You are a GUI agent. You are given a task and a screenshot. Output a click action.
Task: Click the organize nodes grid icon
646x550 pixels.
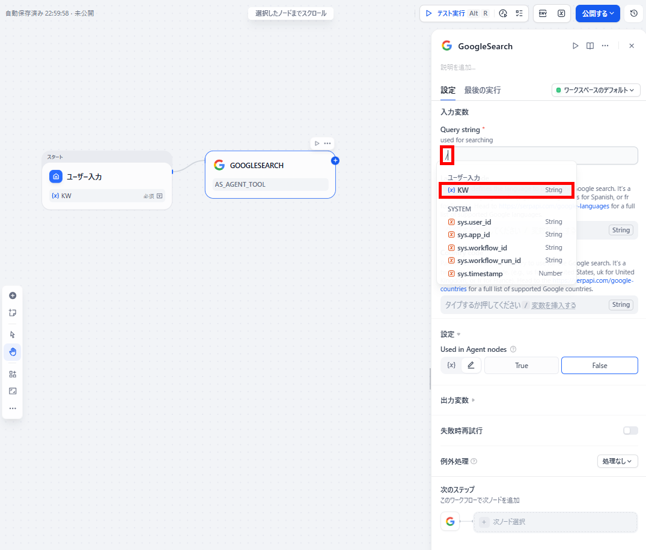coord(13,374)
